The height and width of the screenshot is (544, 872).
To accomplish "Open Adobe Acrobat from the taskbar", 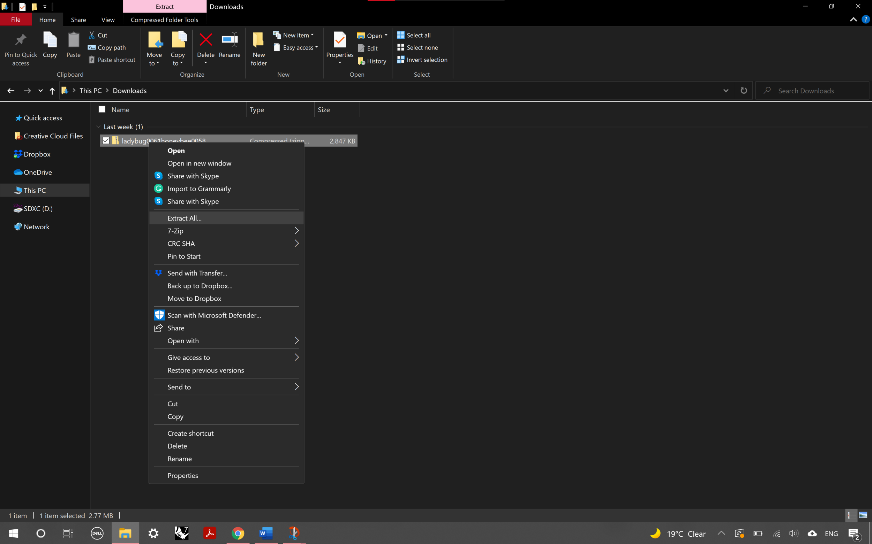I will click(210, 533).
